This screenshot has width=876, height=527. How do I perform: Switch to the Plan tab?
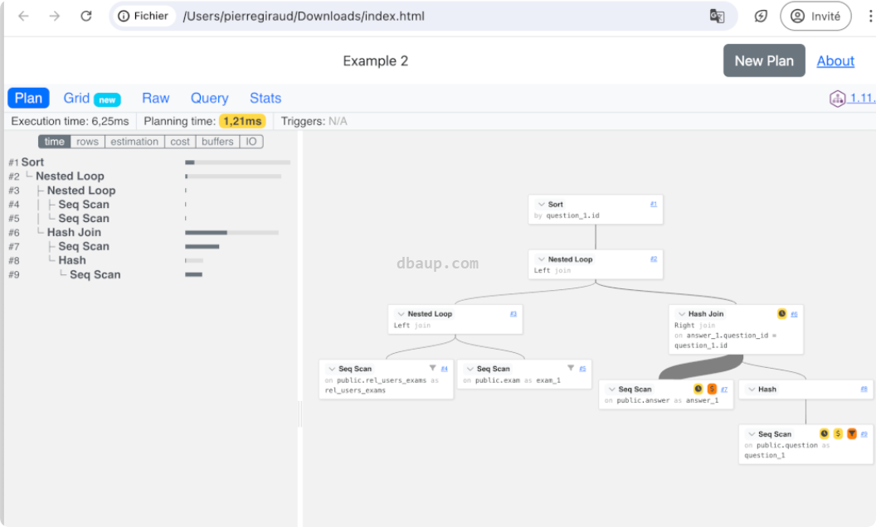28,99
